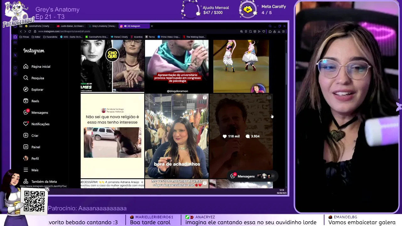Image resolution: width=402 pixels, height=226 pixels.
Task: Click the address bar zoom magnifier icon
Action: (x=242, y=31)
